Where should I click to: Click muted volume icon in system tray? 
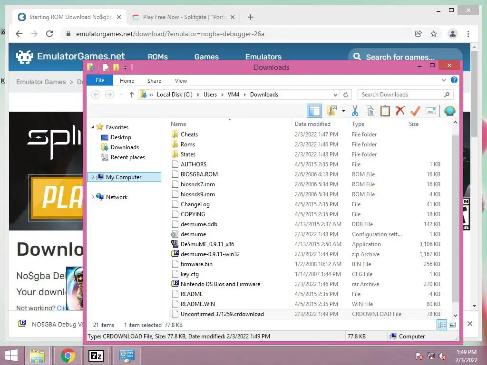[x=442, y=356]
